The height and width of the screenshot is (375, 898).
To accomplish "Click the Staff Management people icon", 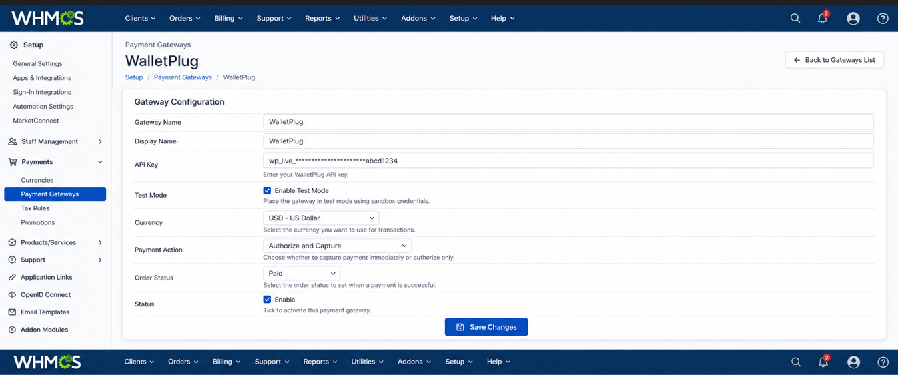I will point(13,141).
